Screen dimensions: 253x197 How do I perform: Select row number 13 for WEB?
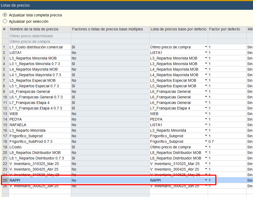tap(5, 114)
